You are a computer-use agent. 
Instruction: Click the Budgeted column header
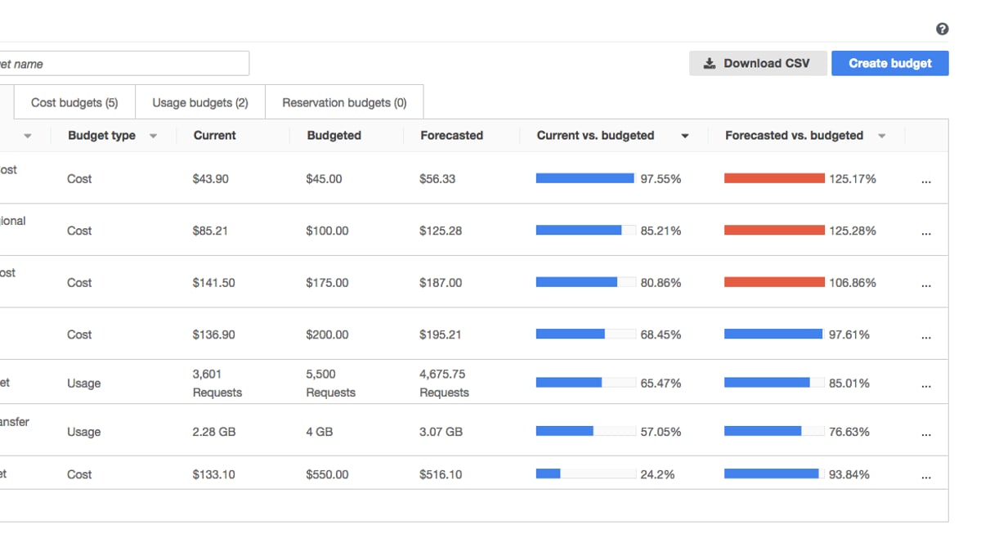pyautogui.click(x=334, y=136)
